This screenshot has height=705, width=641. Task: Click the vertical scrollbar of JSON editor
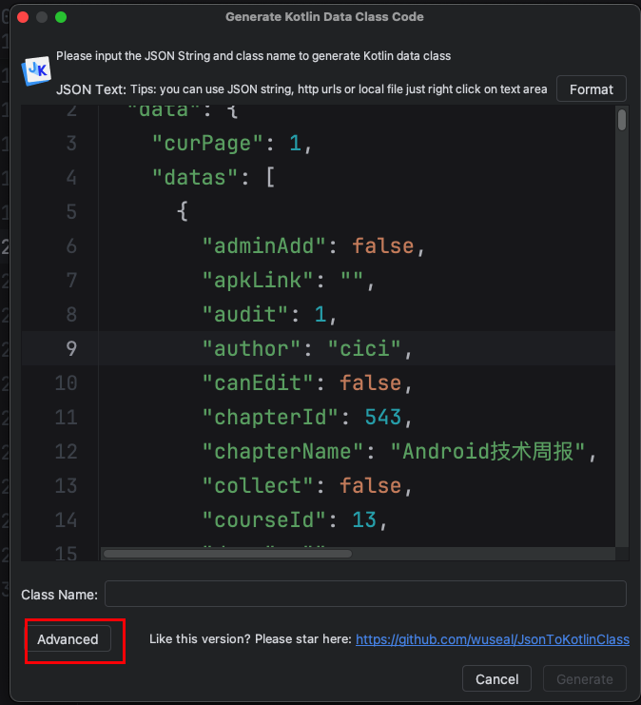[621, 120]
